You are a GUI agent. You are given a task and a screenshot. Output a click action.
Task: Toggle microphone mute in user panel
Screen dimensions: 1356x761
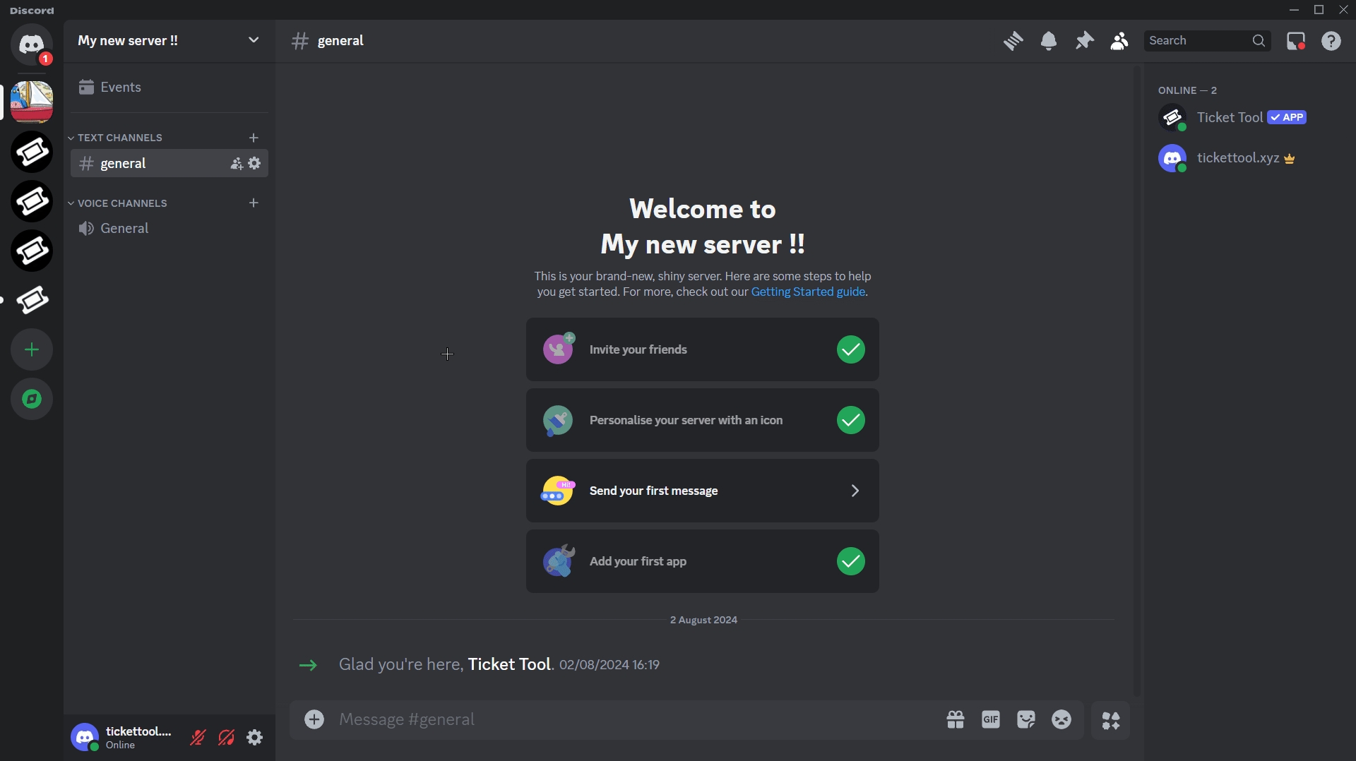point(198,738)
